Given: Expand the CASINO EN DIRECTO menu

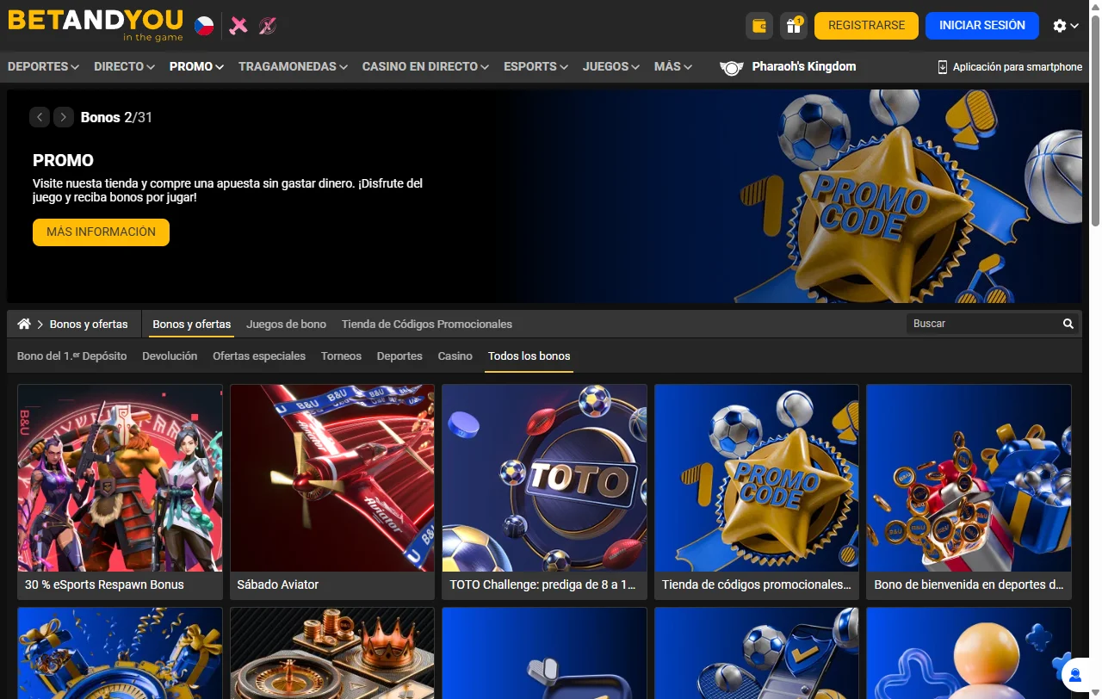Looking at the screenshot, I should (x=425, y=66).
